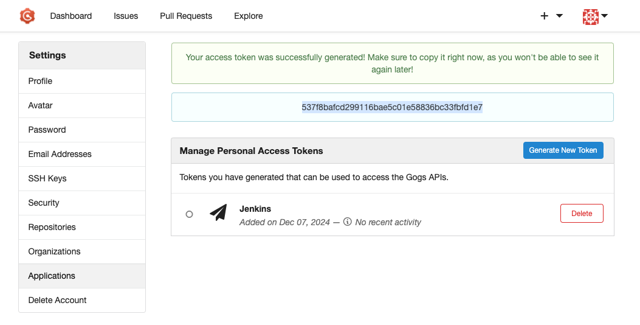Screen dimensions: 640x325
Task: Select the generated access token text
Action: [392, 107]
